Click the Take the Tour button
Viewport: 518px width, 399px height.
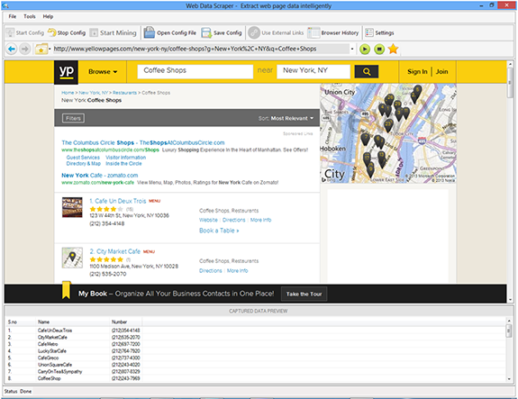tap(304, 294)
